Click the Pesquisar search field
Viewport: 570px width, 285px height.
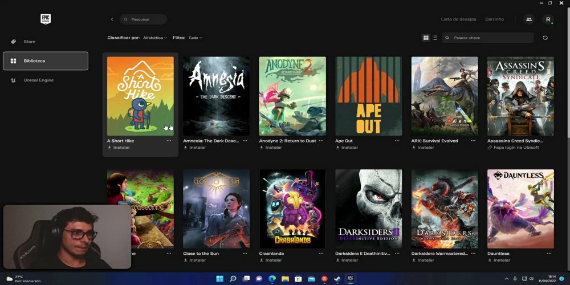pos(143,19)
